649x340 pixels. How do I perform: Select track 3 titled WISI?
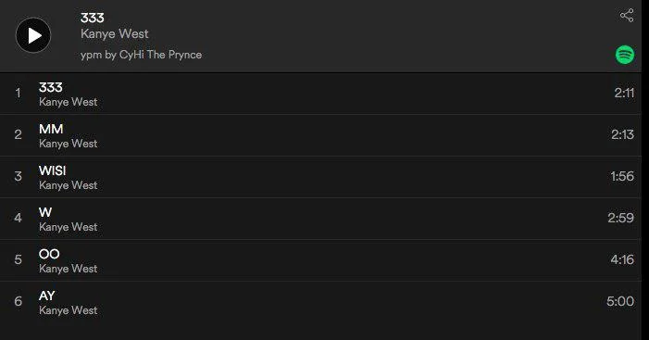[x=320, y=177]
